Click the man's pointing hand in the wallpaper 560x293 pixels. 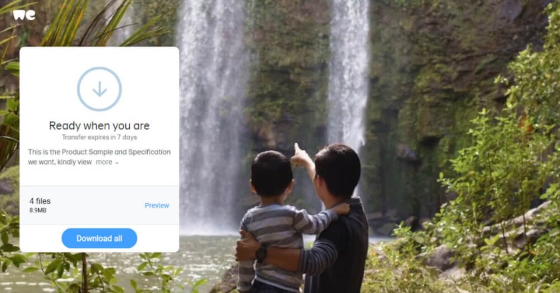click(x=300, y=156)
